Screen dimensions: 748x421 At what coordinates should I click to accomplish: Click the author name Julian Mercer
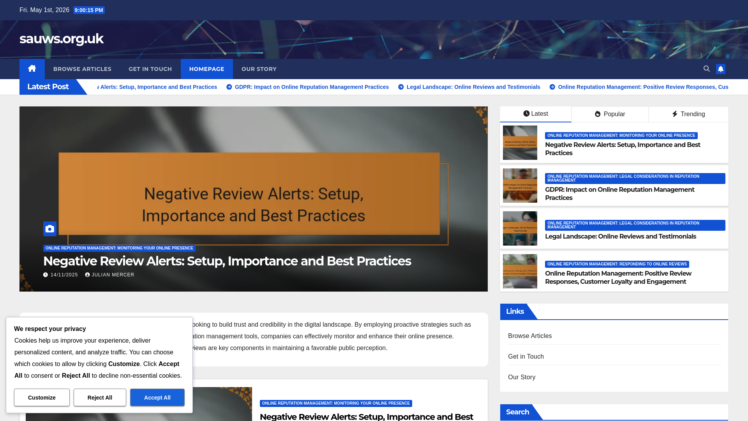pyautogui.click(x=113, y=275)
